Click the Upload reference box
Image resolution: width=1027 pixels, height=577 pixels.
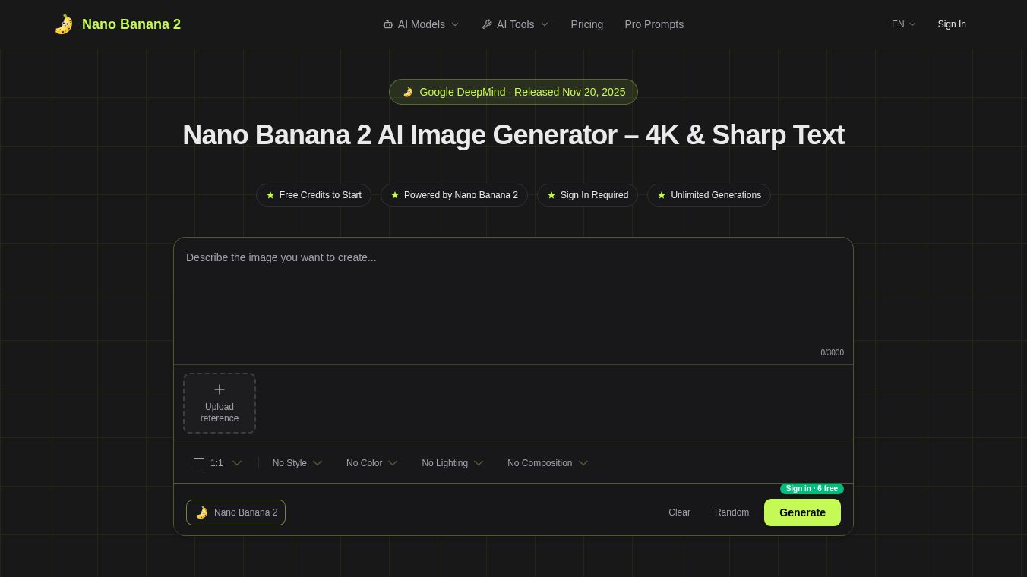click(220, 403)
